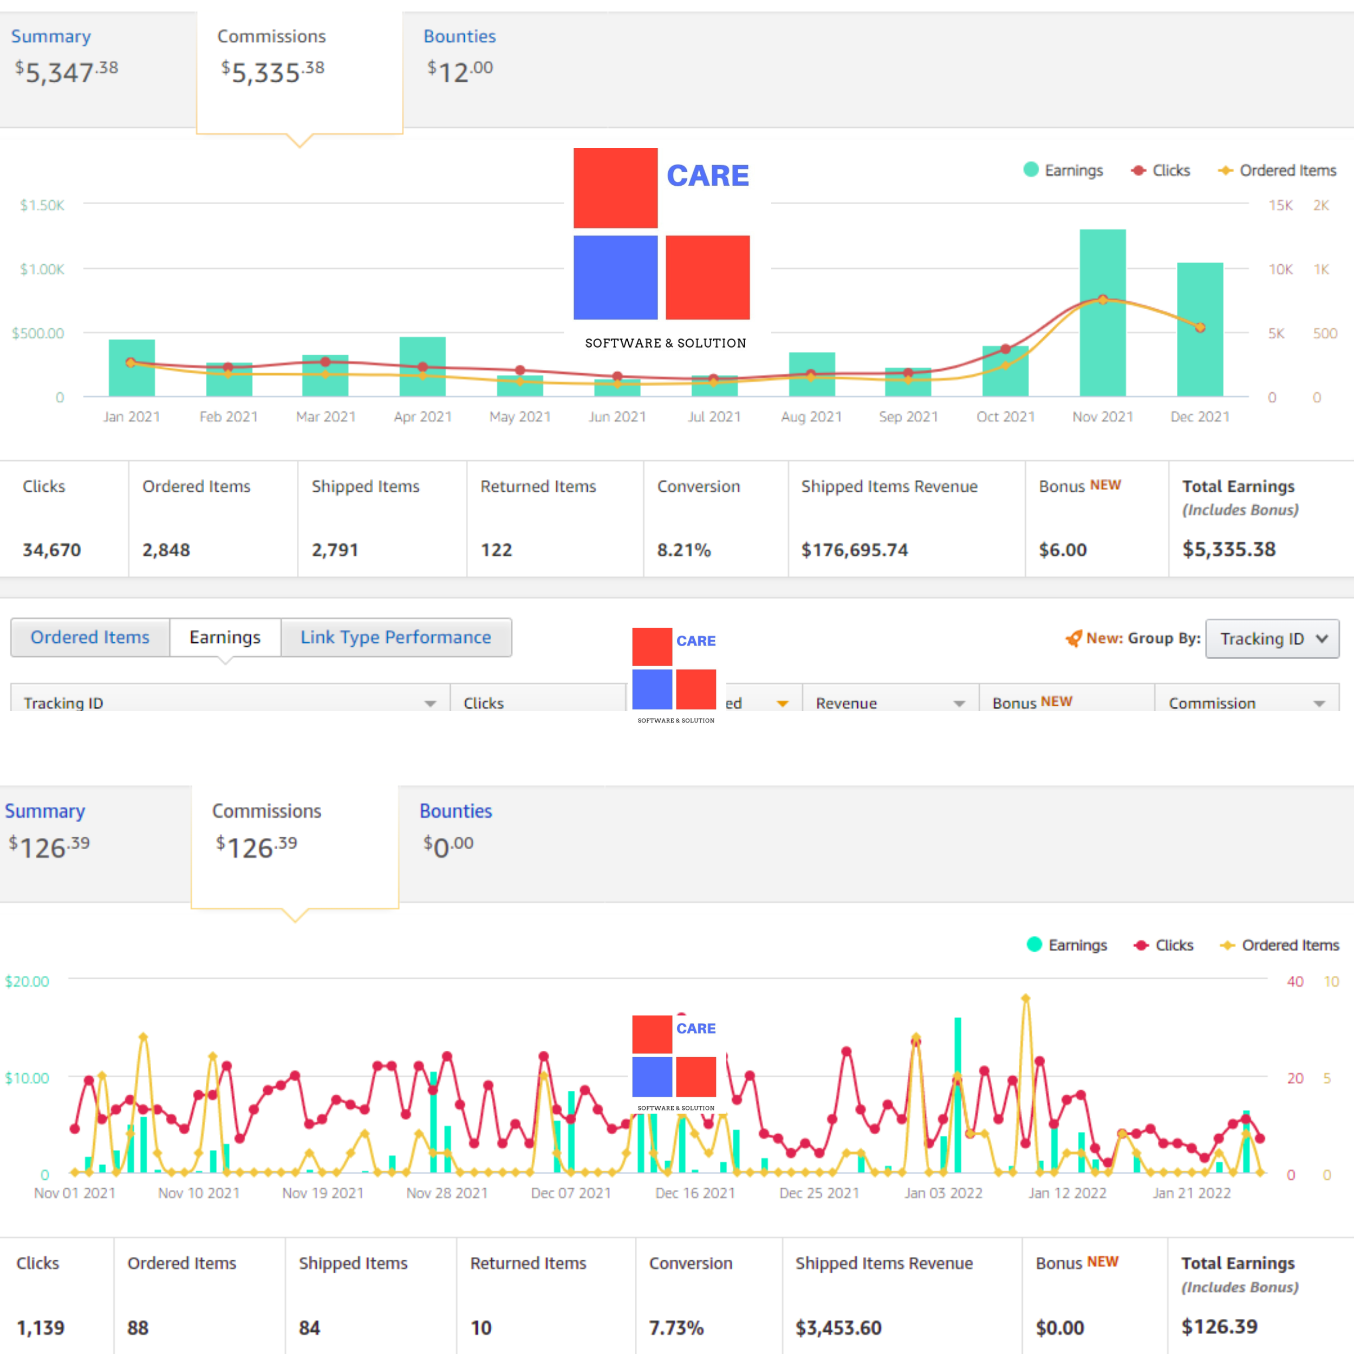The image size is (1354, 1354).
Task: Toggle Ordered Items legend in monthly chart
Action: pyautogui.click(x=1277, y=170)
